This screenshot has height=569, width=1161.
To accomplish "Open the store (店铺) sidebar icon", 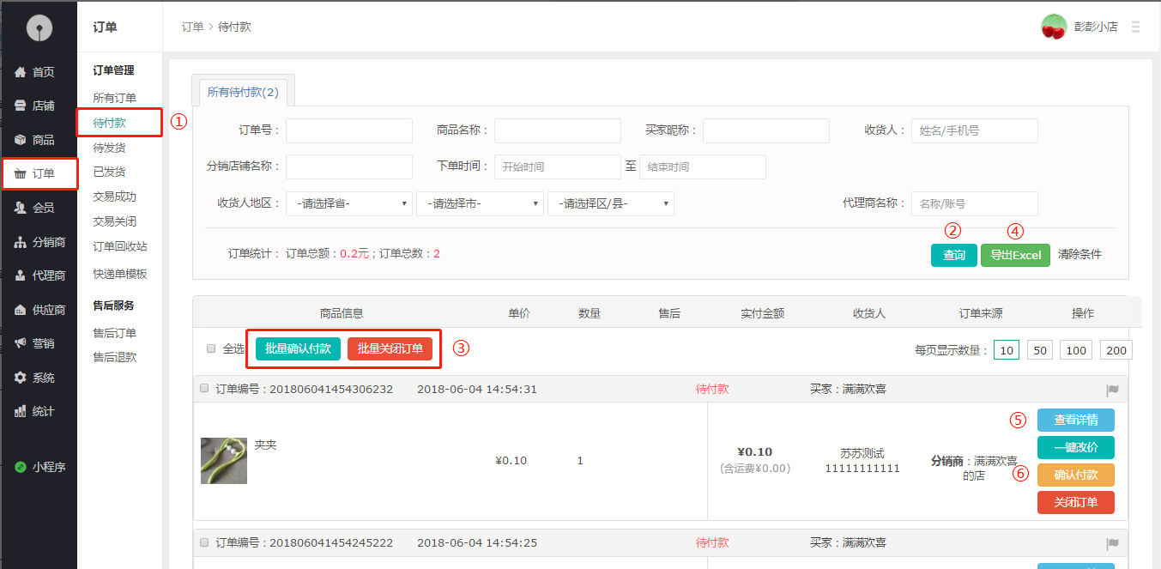I will pyautogui.click(x=21, y=106).
